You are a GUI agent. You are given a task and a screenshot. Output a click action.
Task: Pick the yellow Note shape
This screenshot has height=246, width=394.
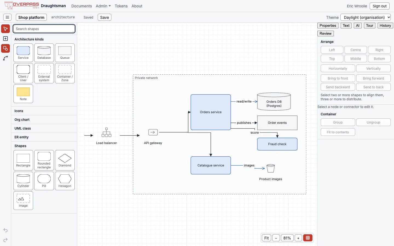click(23, 94)
